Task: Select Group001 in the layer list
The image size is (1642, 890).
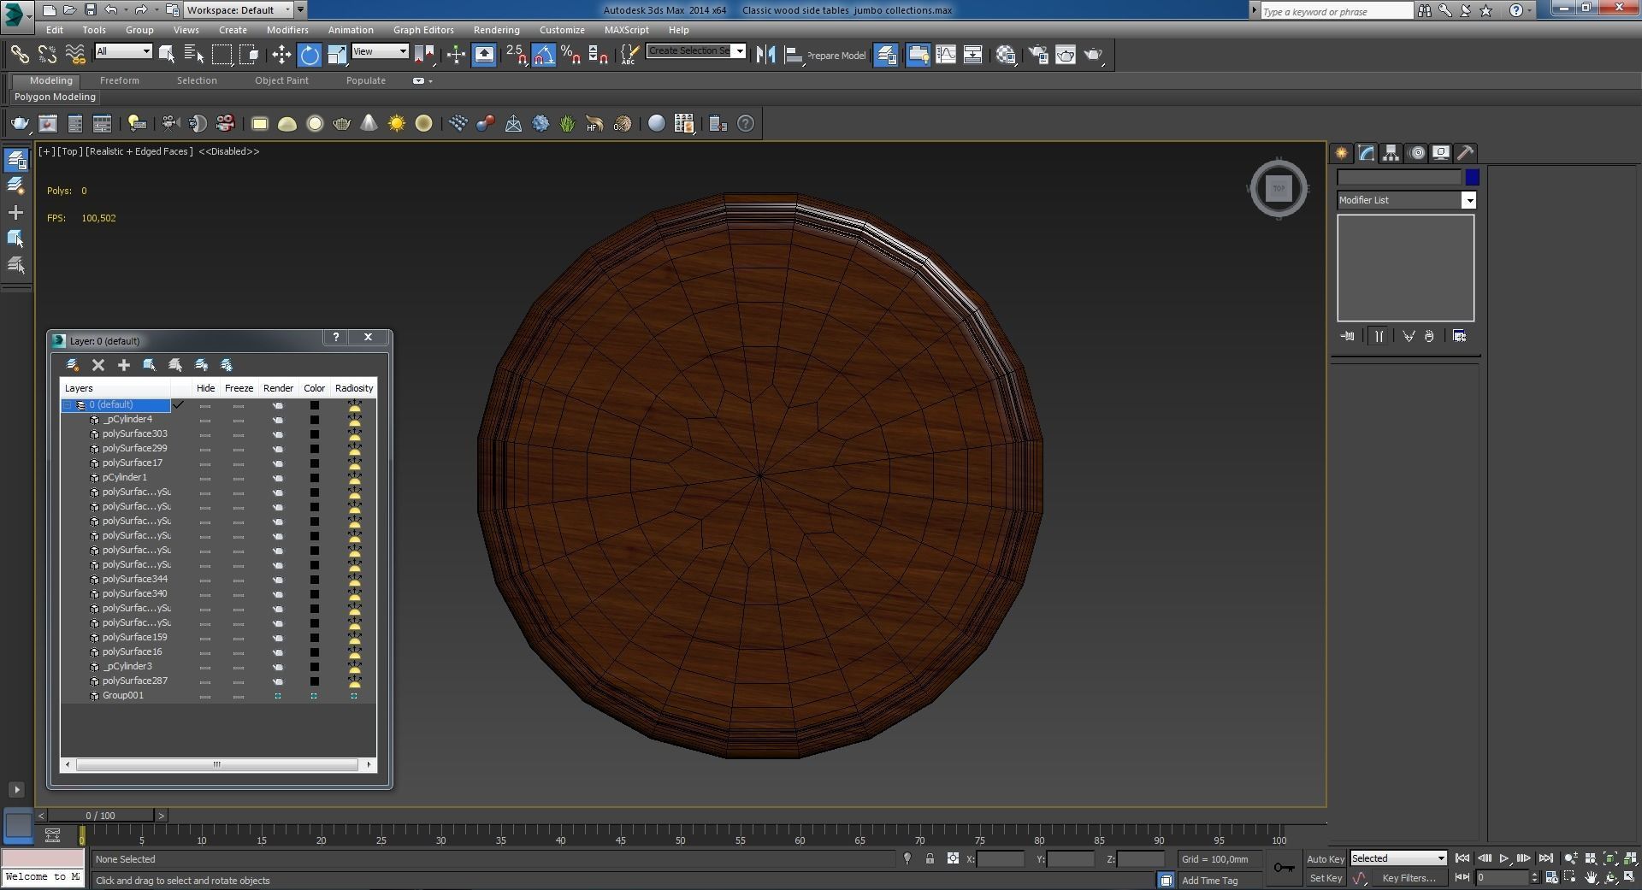Action: click(x=122, y=696)
